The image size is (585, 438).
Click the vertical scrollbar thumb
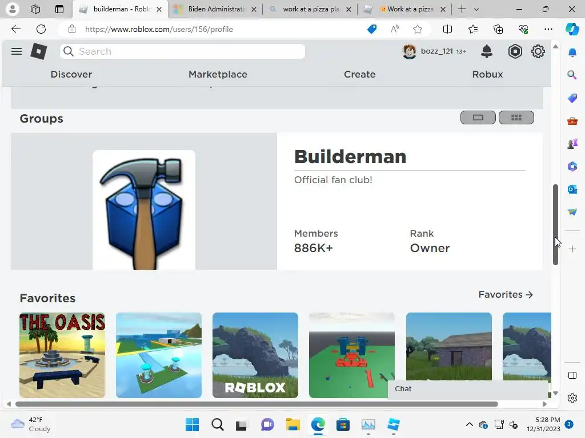coord(555,224)
